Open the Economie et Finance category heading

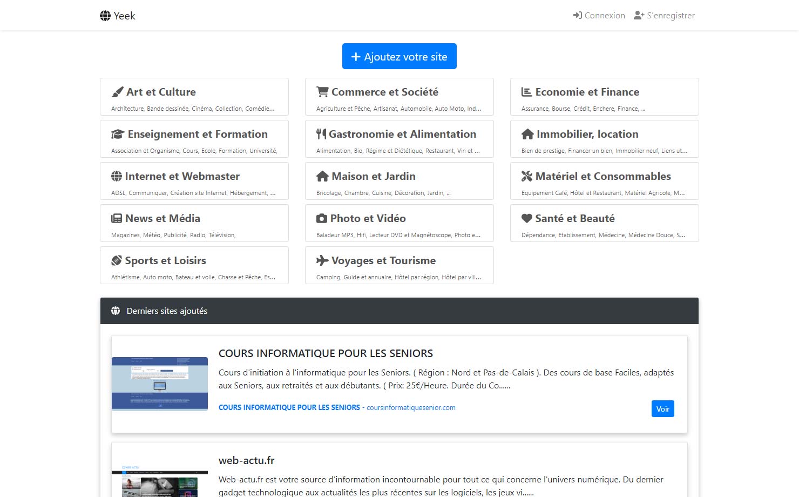pyautogui.click(x=587, y=92)
